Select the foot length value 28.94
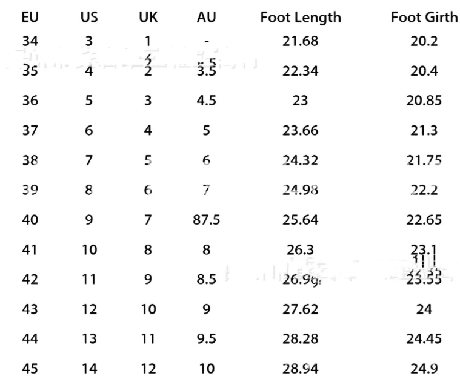460x379 pixels. pyautogui.click(x=301, y=368)
